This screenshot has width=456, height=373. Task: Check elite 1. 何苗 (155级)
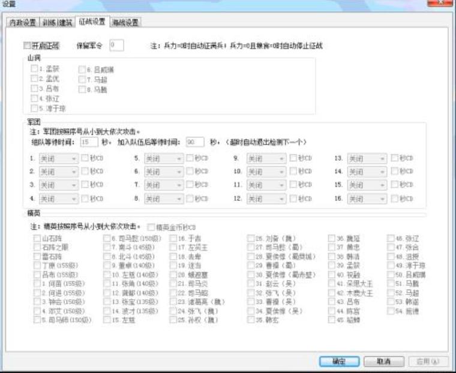(x=37, y=284)
